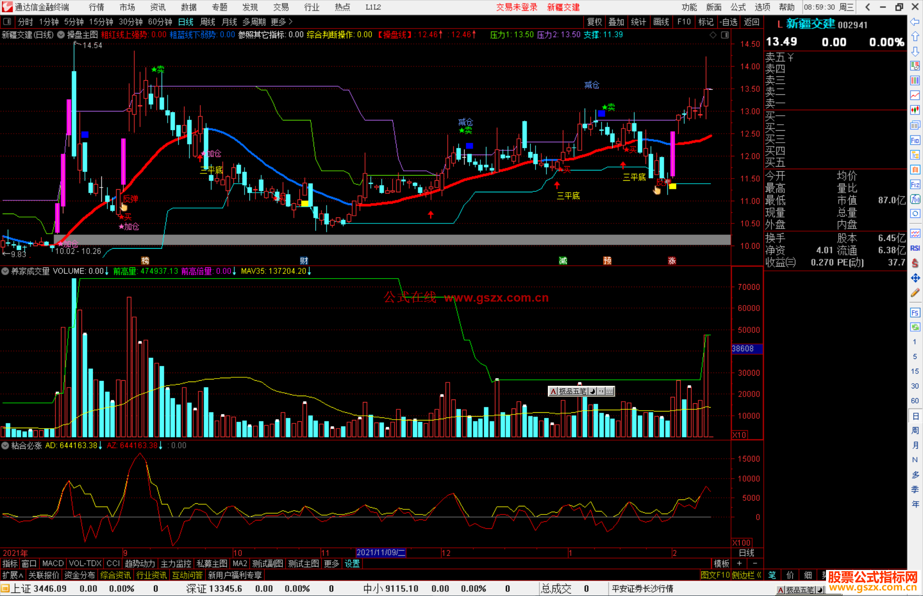Click the 返回 back button

coord(751,22)
